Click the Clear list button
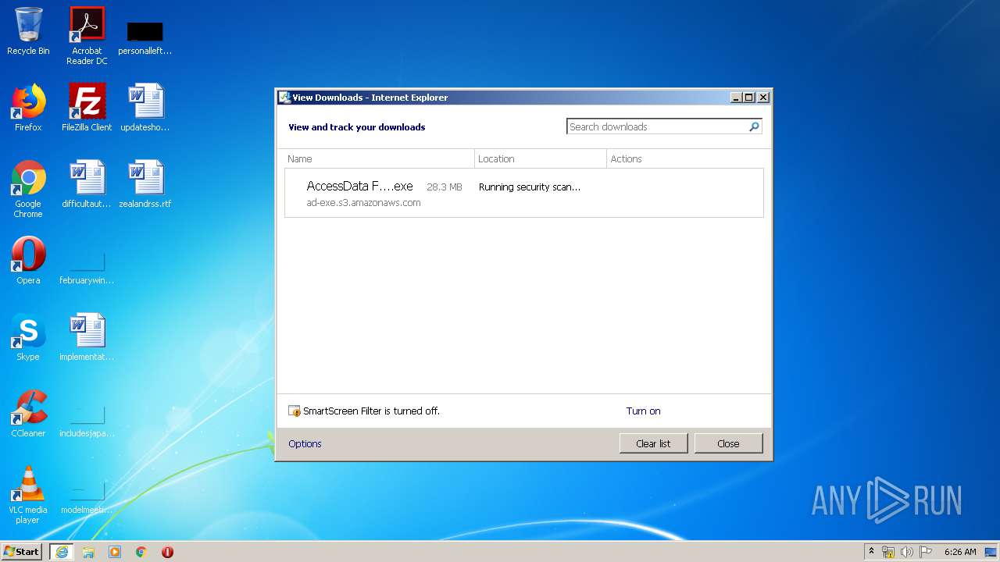 pos(653,443)
